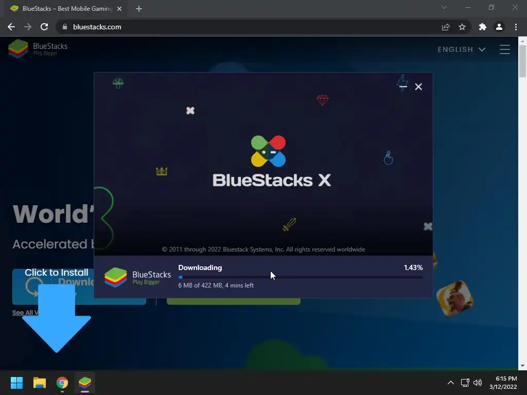Open a new browser tab
527x395 pixels.
(x=139, y=9)
